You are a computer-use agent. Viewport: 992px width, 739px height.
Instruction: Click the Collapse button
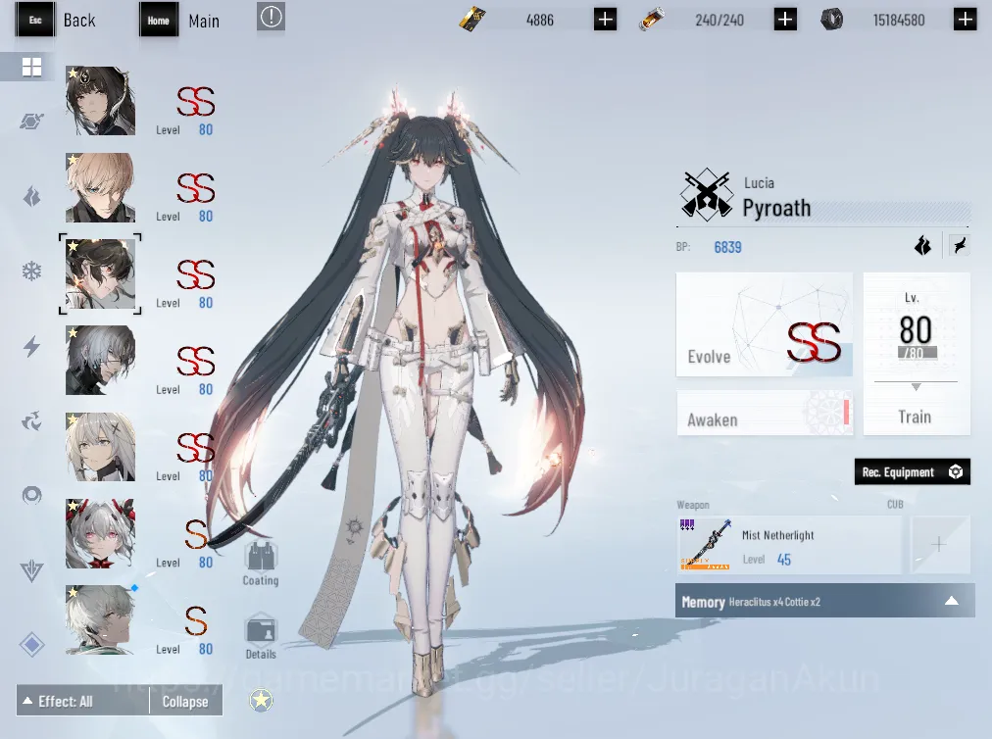point(186,701)
